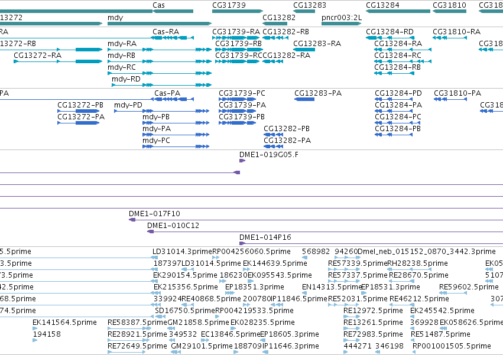Click the CG13283-RA transcript
The height and width of the screenshot is (355, 503).
coord(304,50)
